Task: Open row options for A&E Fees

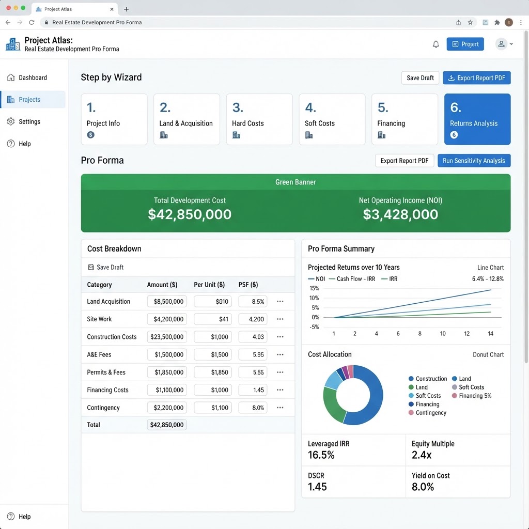Action: (x=280, y=354)
